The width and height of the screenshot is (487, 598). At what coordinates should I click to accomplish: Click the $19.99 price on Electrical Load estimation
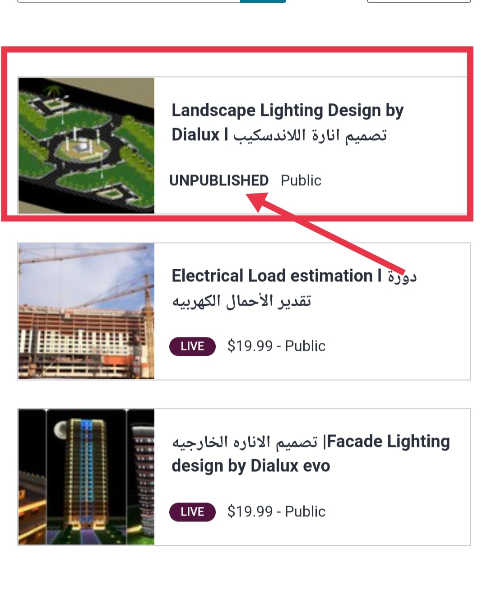pyautogui.click(x=250, y=346)
